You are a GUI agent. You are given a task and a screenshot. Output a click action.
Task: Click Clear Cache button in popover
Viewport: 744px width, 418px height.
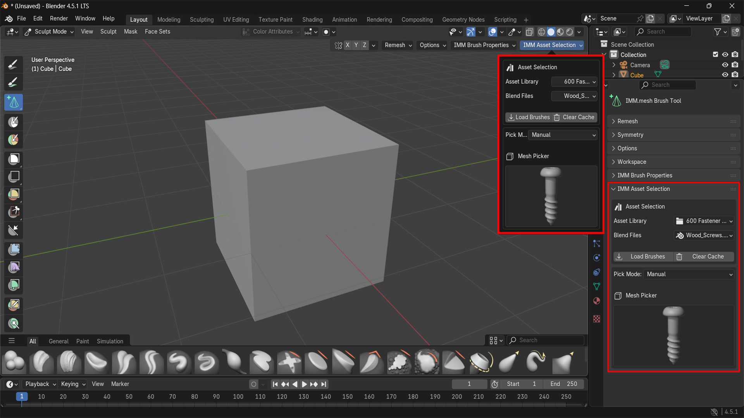[575, 117]
